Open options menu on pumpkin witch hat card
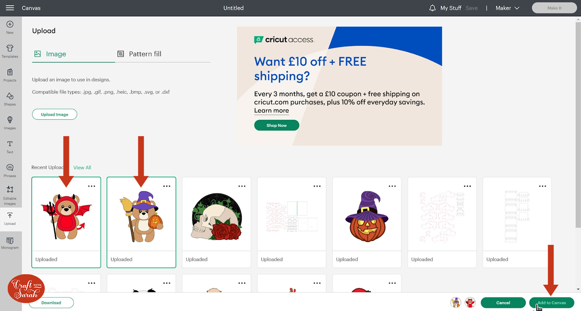This screenshot has width=581, height=311. tap(392, 186)
